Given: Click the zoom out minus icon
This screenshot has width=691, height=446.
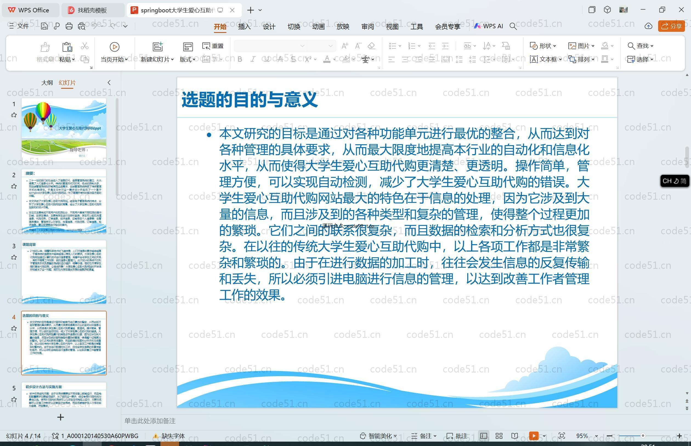Looking at the screenshot, I should [609, 436].
